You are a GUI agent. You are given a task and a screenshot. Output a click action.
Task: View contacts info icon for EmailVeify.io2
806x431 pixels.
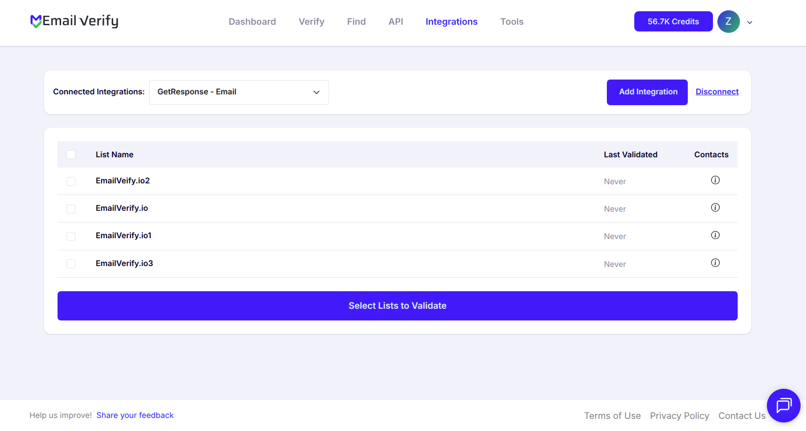[x=715, y=180]
